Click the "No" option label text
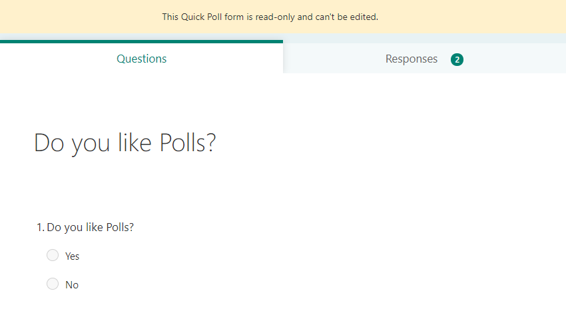566x325 pixels. [72, 285]
